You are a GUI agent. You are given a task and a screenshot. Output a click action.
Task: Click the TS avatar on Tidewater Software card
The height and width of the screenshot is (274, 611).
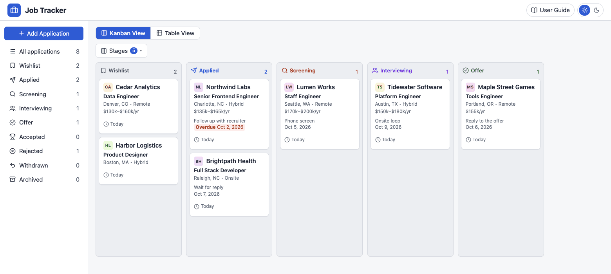[x=380, y=87]
